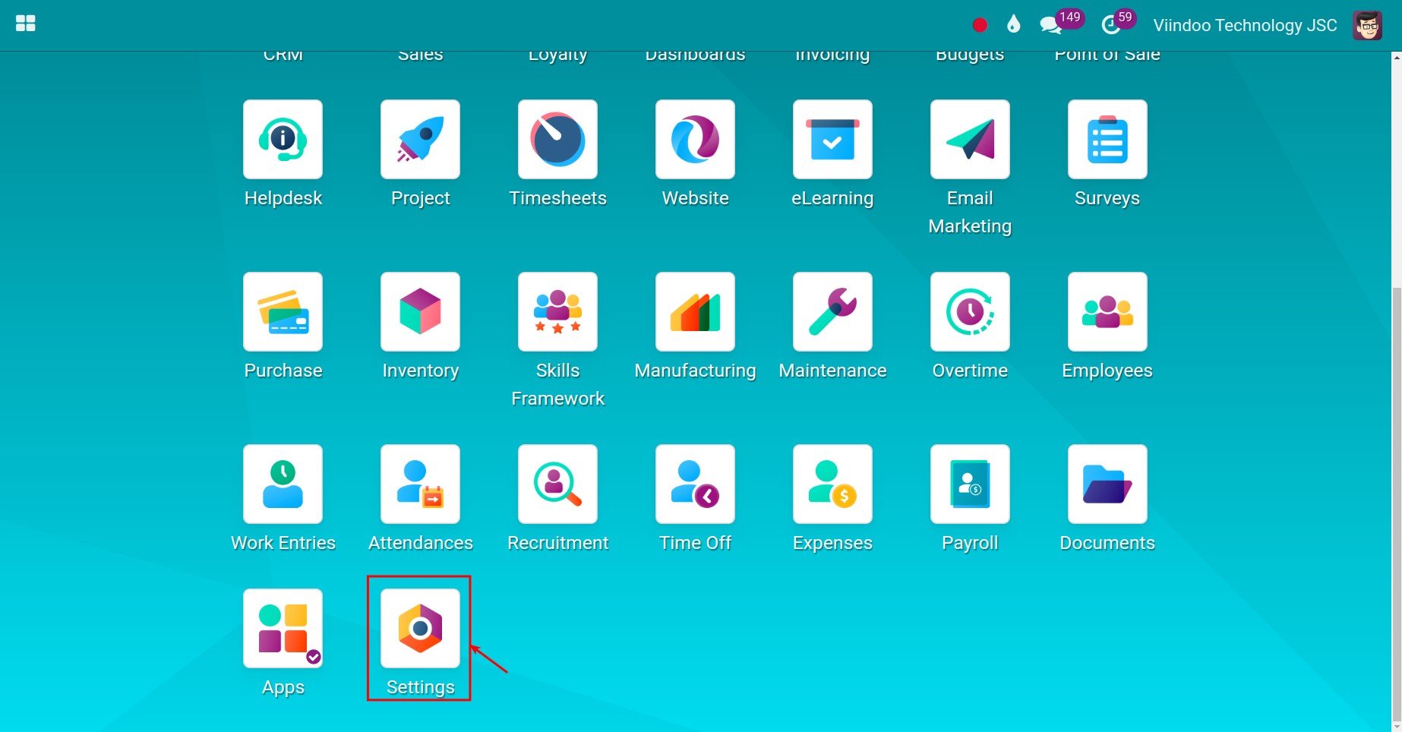Launch the Project app
Image resolution: width=1402 pixels, height=732 pixels.
[420, 140]
